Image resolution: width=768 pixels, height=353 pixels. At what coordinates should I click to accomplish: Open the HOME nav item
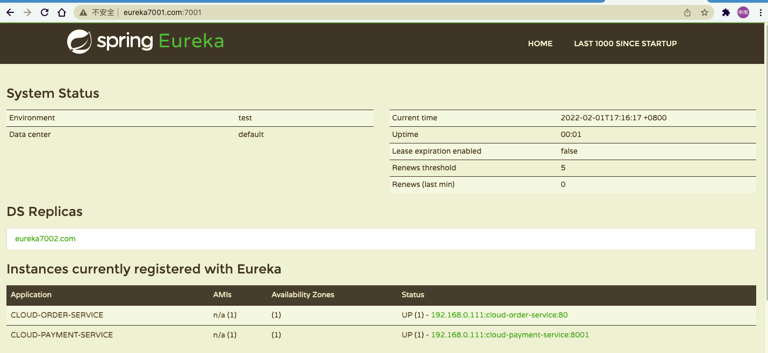pos(540,44)
